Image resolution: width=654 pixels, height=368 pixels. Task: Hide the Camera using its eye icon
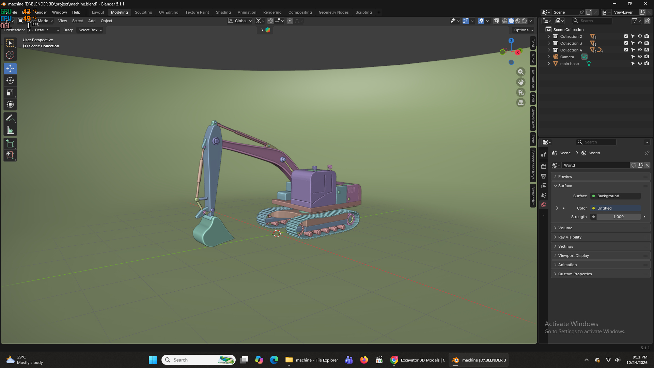click(640, 57)
